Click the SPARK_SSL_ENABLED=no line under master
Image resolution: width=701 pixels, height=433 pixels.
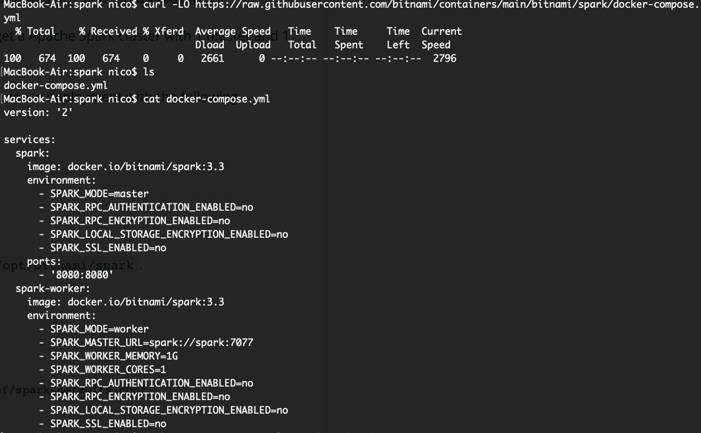click(x=108, y=248)
